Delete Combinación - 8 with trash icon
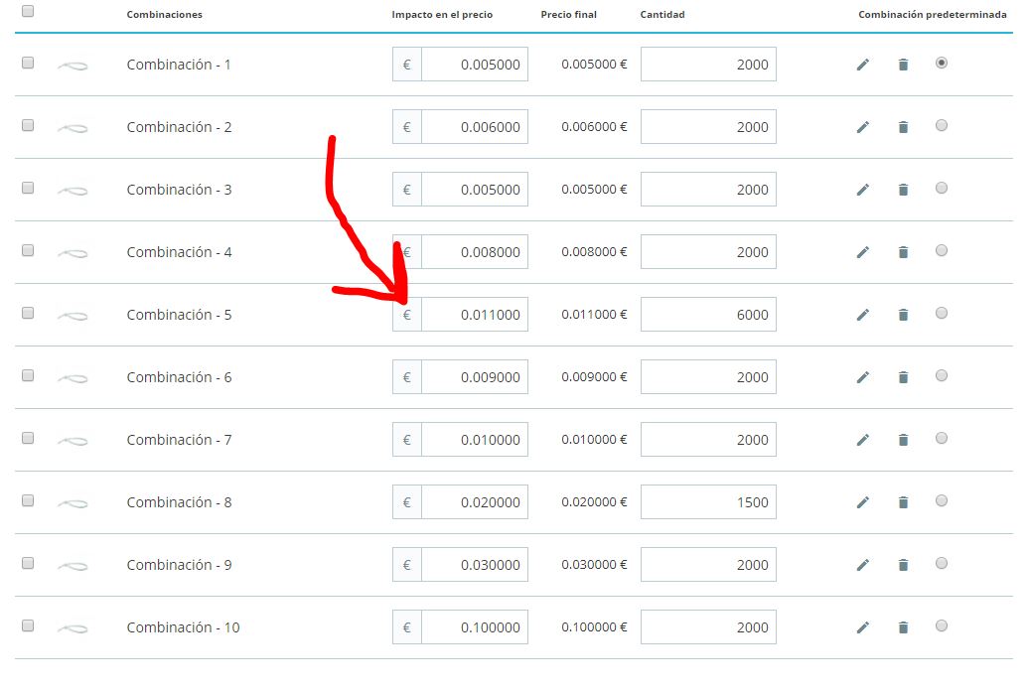The width and height of the screenshot is (1029, 692). pos(903,502)
